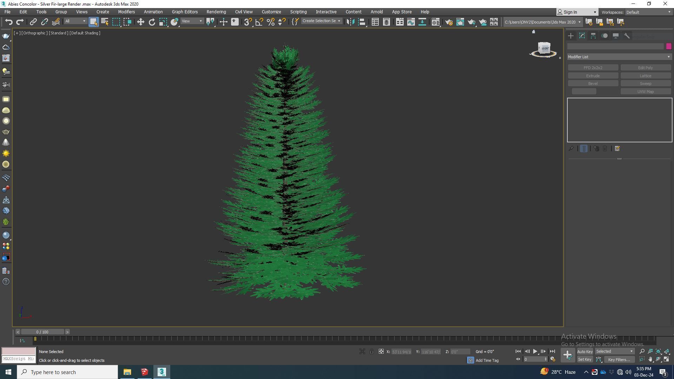Open the Utilities panel wrench icon
674x379 pixels.
tap(627, 36)
